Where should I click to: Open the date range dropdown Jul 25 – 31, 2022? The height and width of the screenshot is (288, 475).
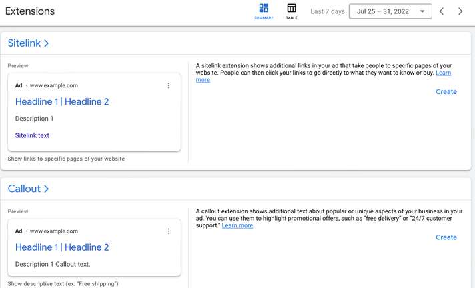pyautogui.click(x=390, y=11)
